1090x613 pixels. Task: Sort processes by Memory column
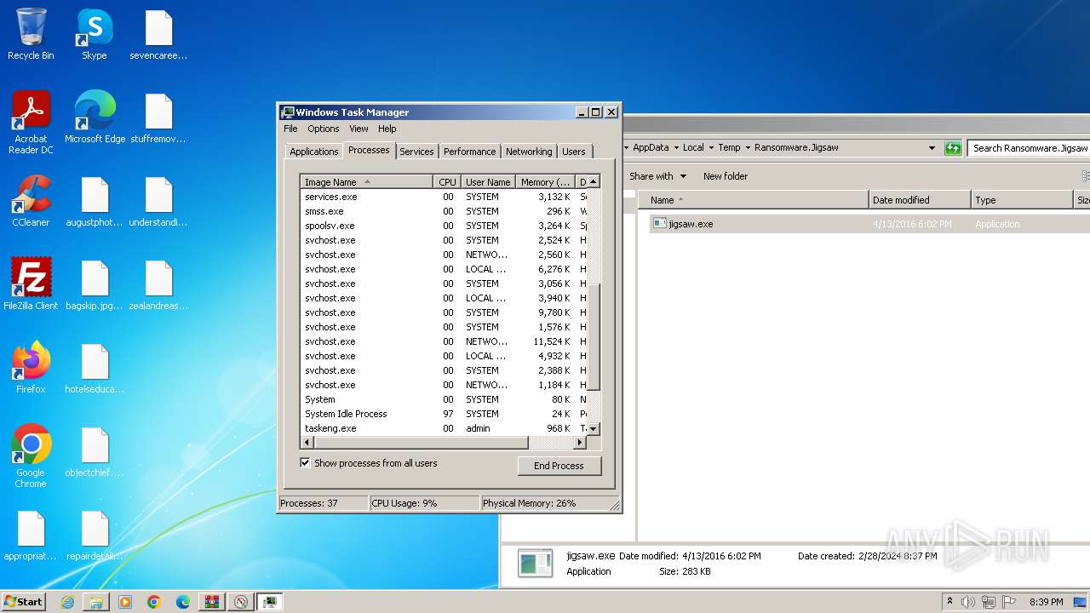(x=546, y=181)
